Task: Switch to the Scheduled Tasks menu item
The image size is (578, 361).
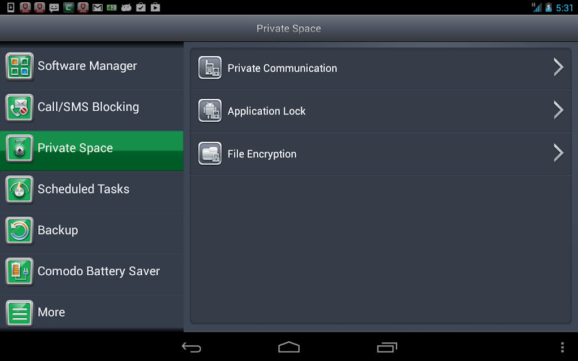Action: 92,190
